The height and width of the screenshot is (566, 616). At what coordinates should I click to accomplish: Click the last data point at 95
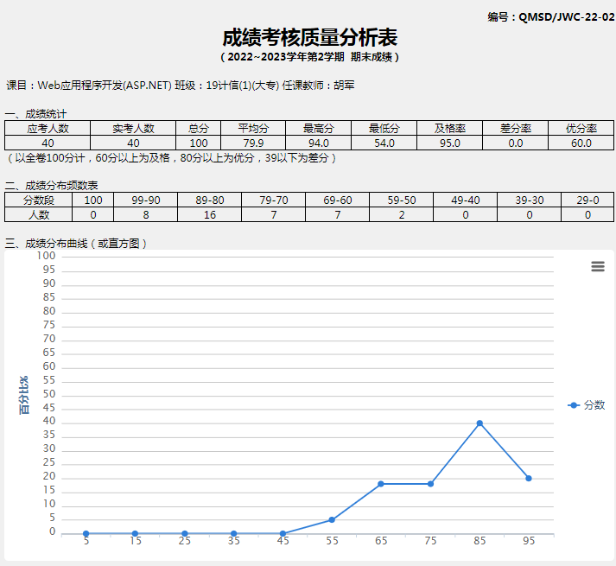[529, 478]
